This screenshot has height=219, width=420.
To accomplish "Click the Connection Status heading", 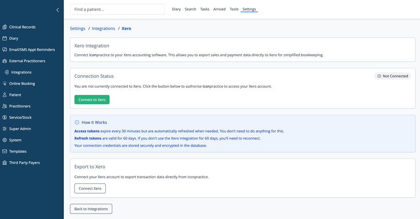I will (x=94, y=76).
